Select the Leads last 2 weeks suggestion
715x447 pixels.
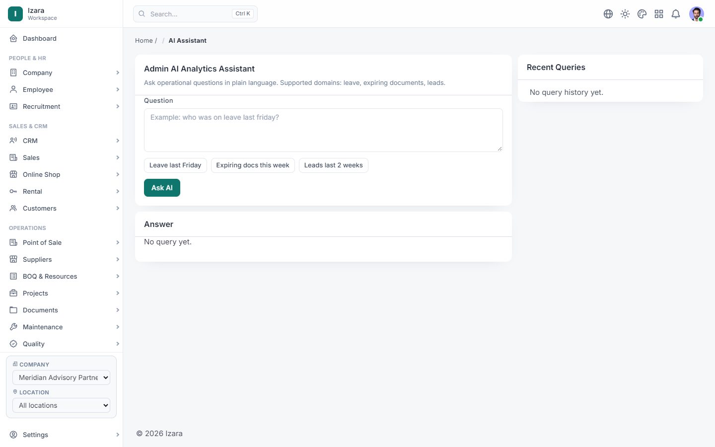click(x=334, y=165)
